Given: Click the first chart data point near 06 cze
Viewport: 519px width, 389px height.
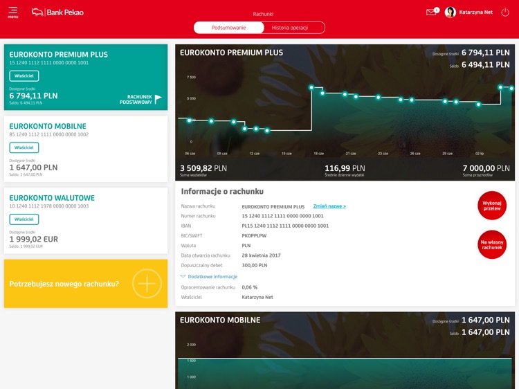Looking at the screenshot, I should pyautogui.click(x=189, y=120).
